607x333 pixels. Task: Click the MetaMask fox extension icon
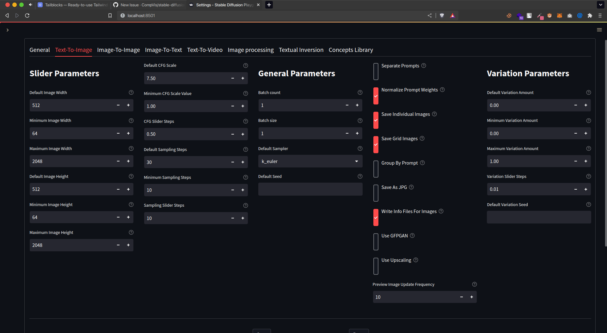tap(560, 16)
